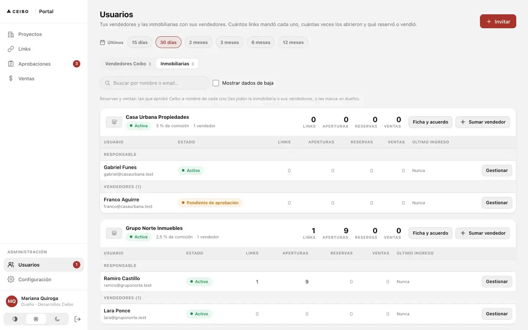Open Configuración gear item
This screenshot has height=330, width=528.
[44, 279]
